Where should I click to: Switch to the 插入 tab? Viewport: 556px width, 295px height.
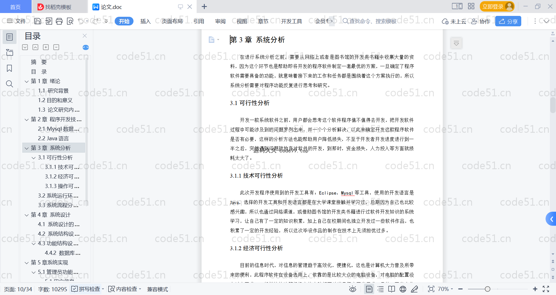coord(145,21)
